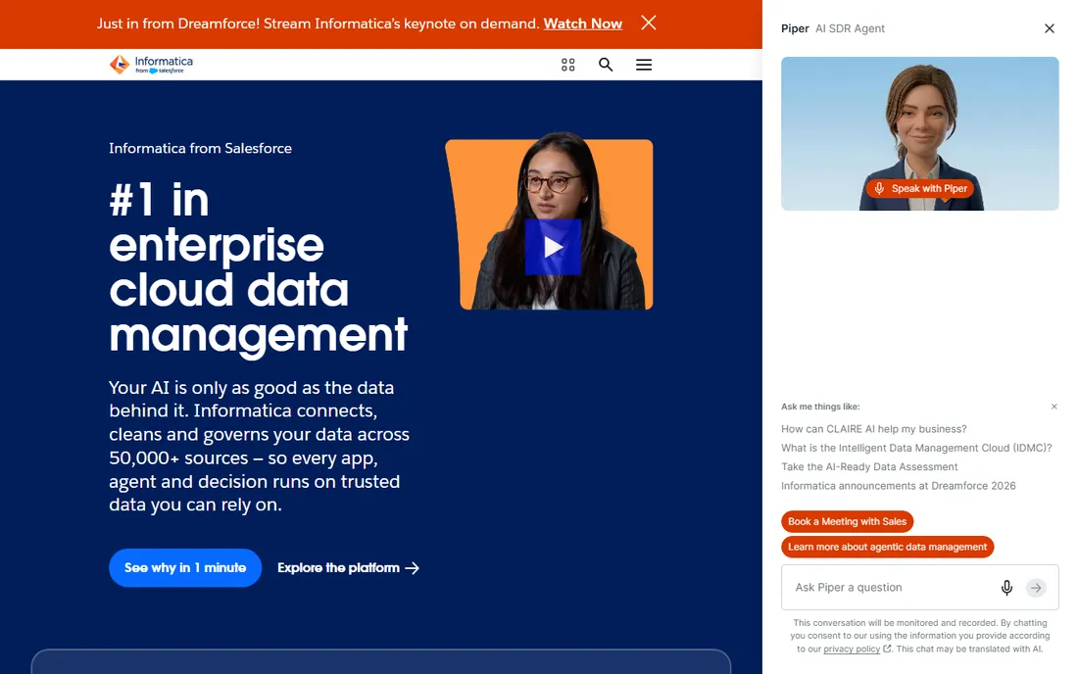The width and height of the screenshot is (1078, 674).
Task: Follow Explore the platform link
Action: [348, 567]
